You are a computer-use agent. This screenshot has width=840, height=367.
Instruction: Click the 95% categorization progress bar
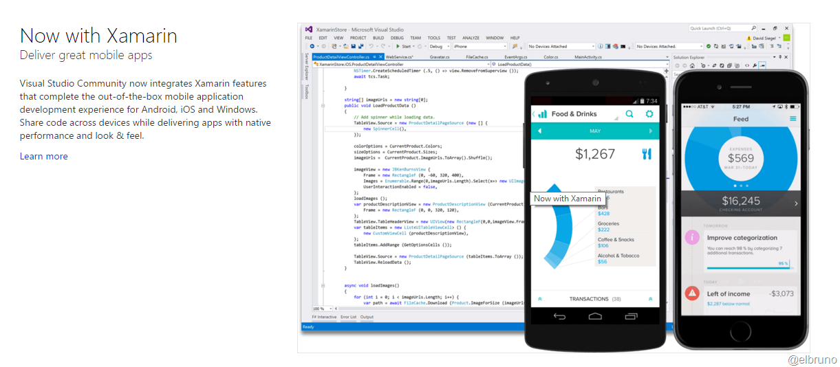tap(749, 267)
